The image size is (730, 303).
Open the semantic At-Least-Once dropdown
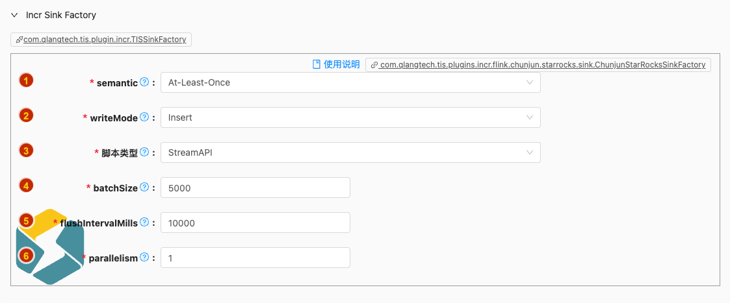pyautogui.click(x=350, y=82)
